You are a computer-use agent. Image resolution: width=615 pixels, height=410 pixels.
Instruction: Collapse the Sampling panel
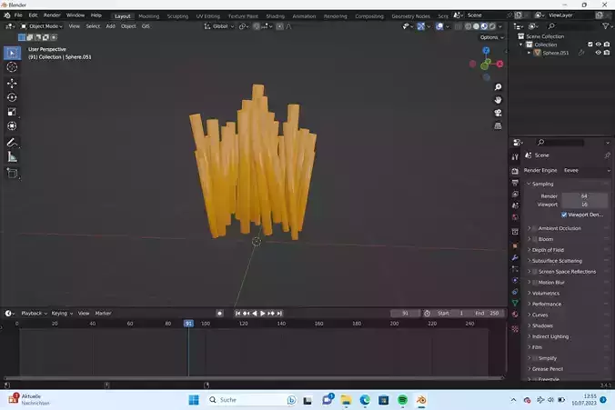(x=540, y=184)
